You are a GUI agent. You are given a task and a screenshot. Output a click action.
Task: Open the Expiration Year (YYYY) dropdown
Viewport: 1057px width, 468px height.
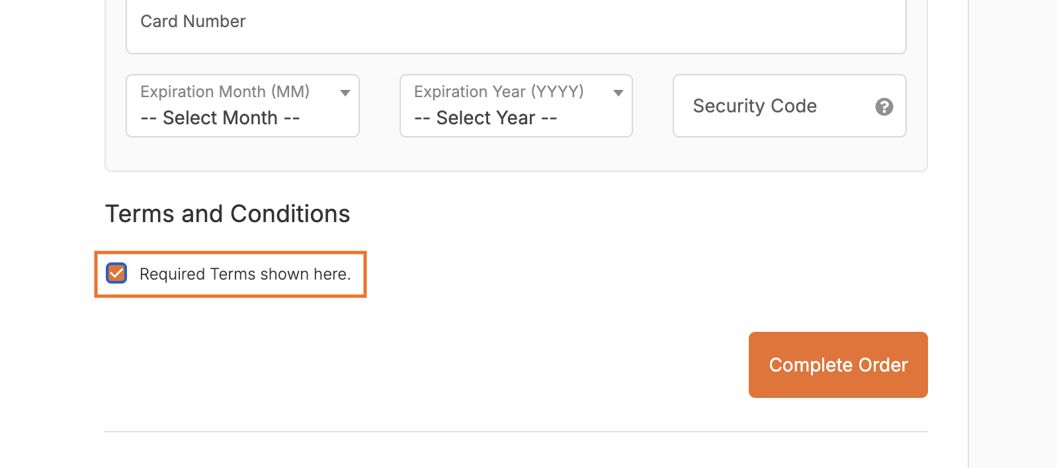tap(516, 106)
